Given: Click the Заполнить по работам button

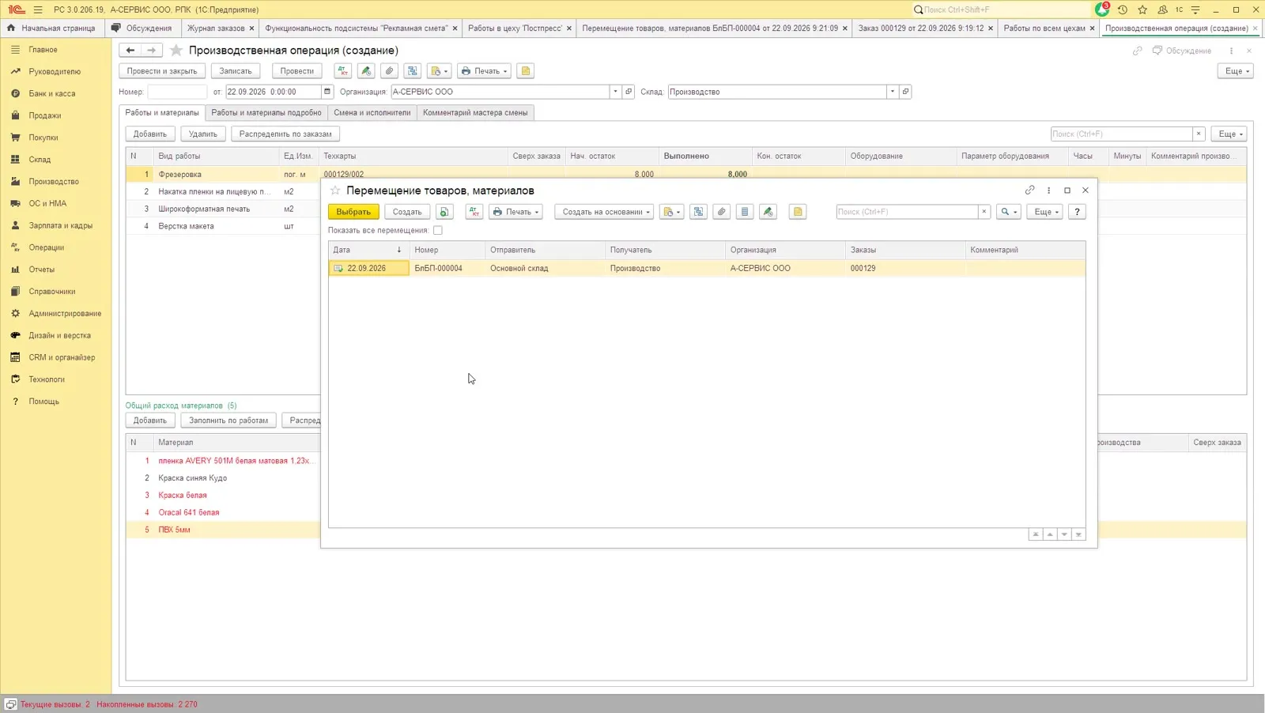Looking at the screenshot, I should pyautogui.click(x=228, y=421).
